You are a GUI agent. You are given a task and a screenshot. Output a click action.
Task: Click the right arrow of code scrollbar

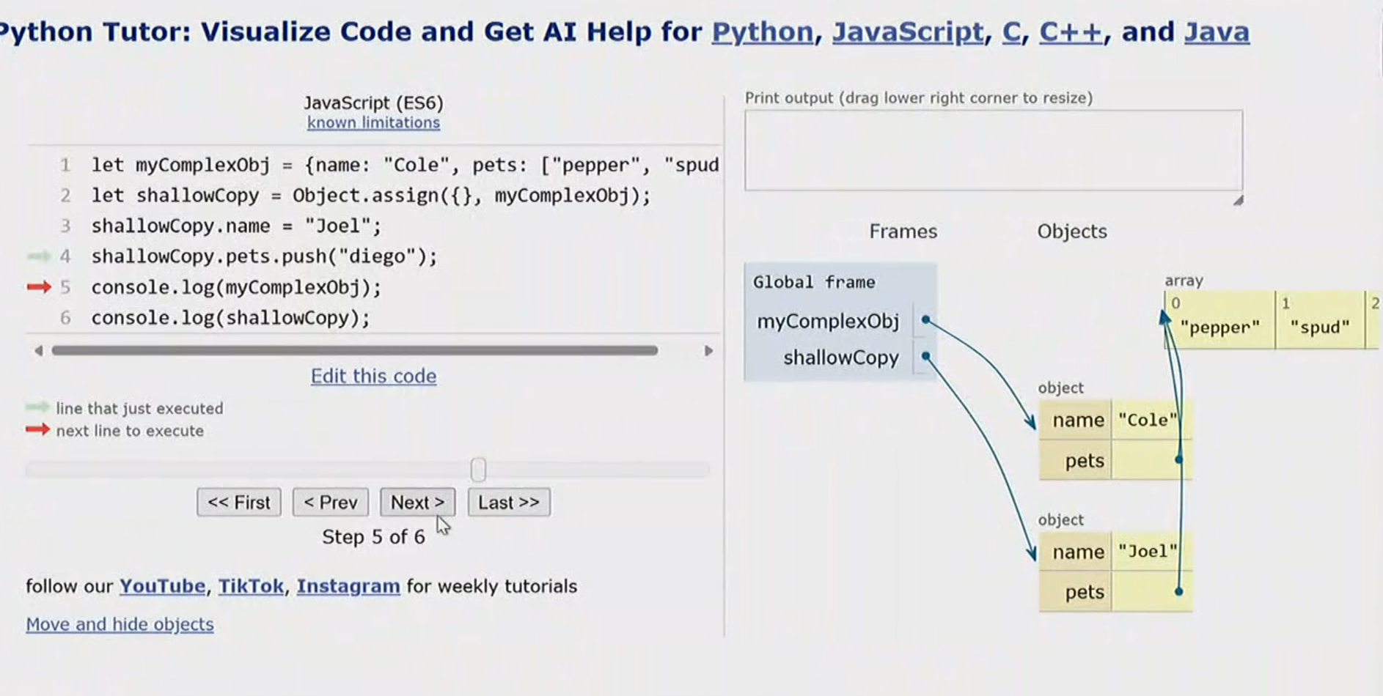(x=708, y=351)
